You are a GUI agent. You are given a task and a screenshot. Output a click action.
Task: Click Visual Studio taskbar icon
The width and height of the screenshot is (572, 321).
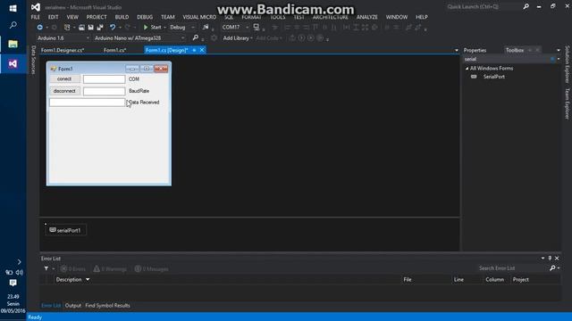point(13,63)
